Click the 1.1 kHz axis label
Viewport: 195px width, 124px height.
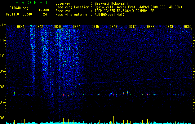[3, 40]
